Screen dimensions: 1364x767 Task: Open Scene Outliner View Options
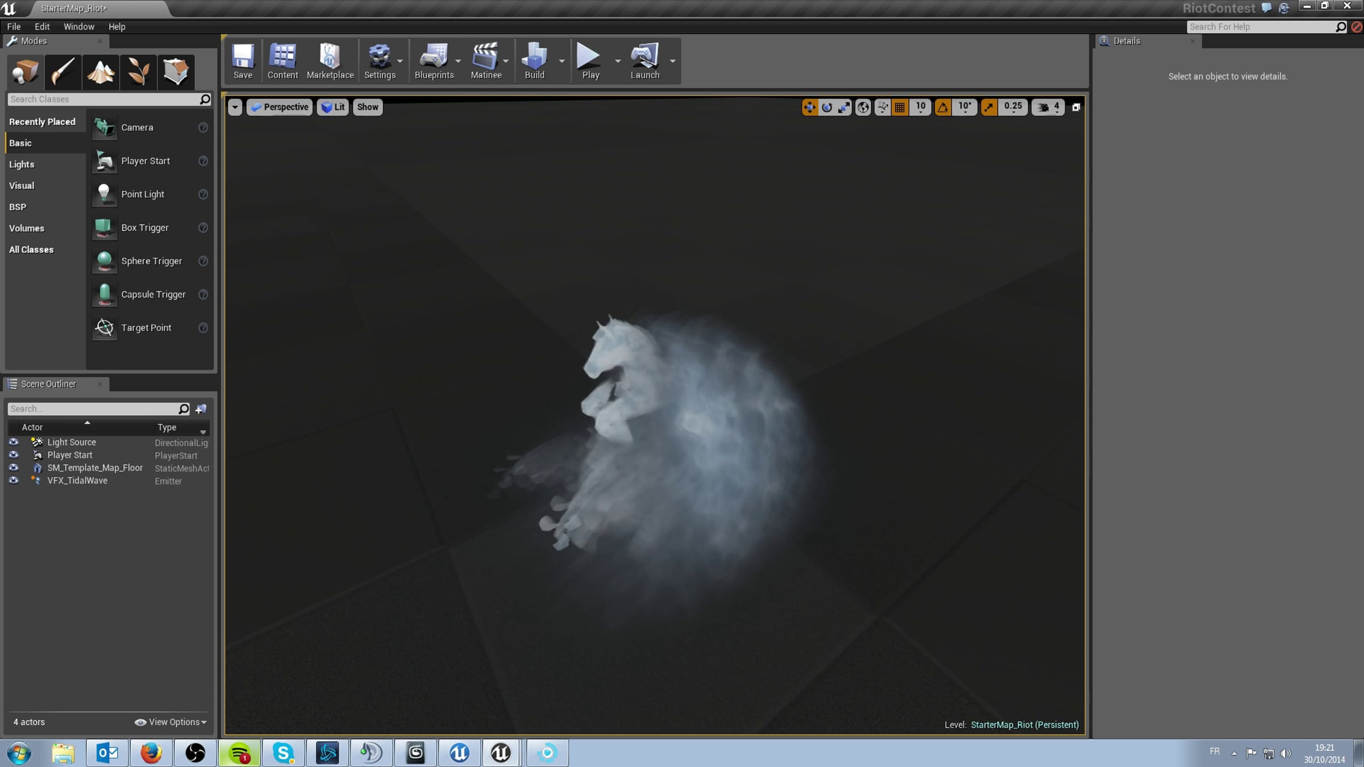tap(170, 722)
